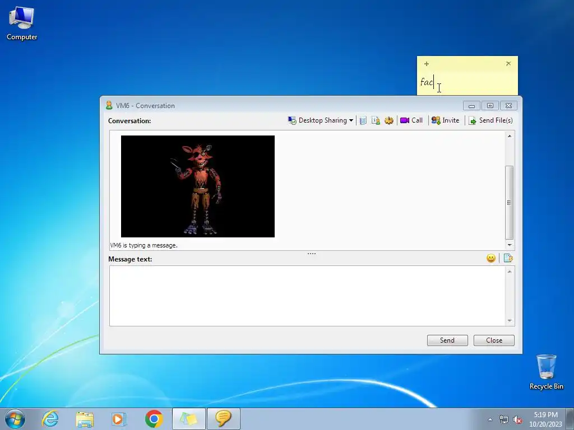Image resolution: width=574 pixels, height=430 pixels.
Task: Launch Google Chrome from taskbar
Action: coord(154,419)
